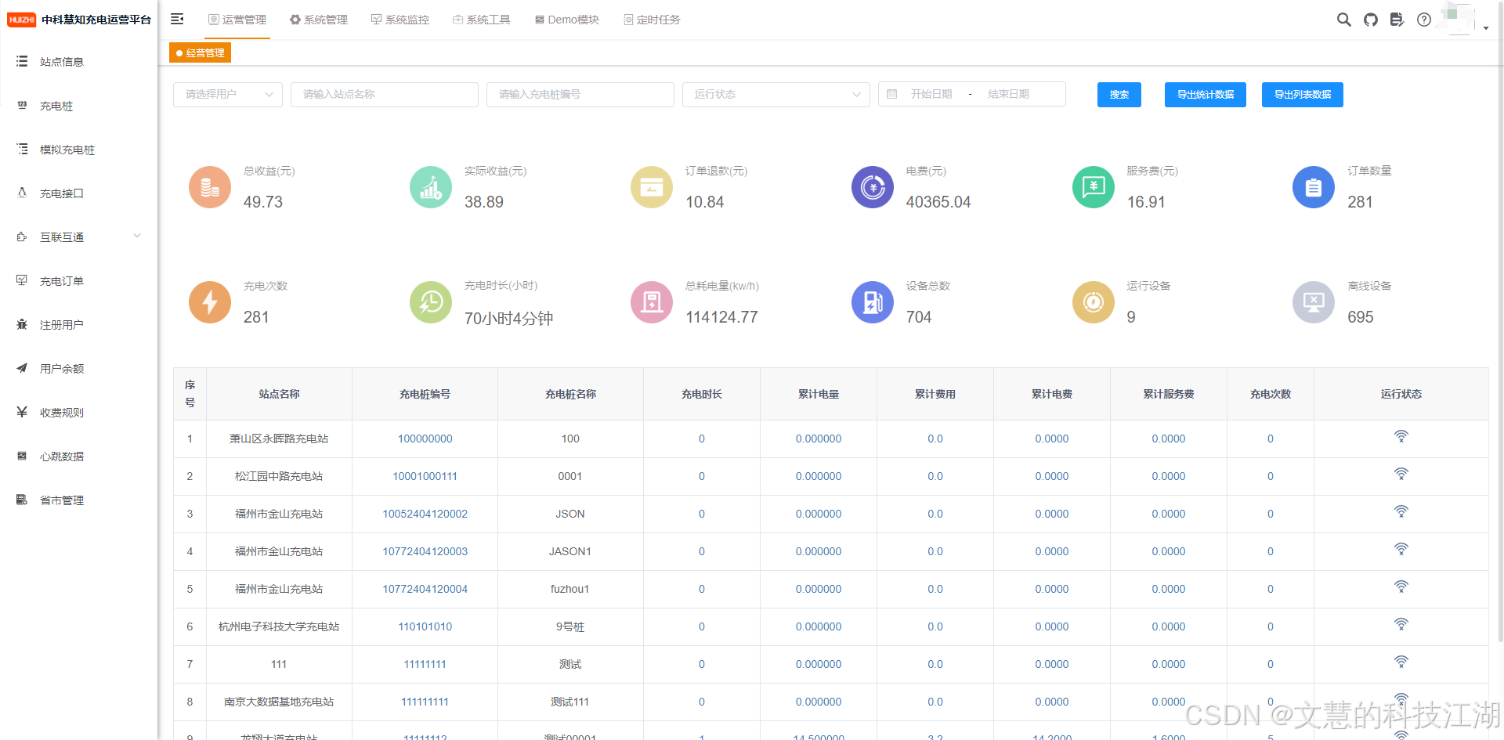
Task: Open user avatar dropdown arrow
Action: (x=1485, y=28)
